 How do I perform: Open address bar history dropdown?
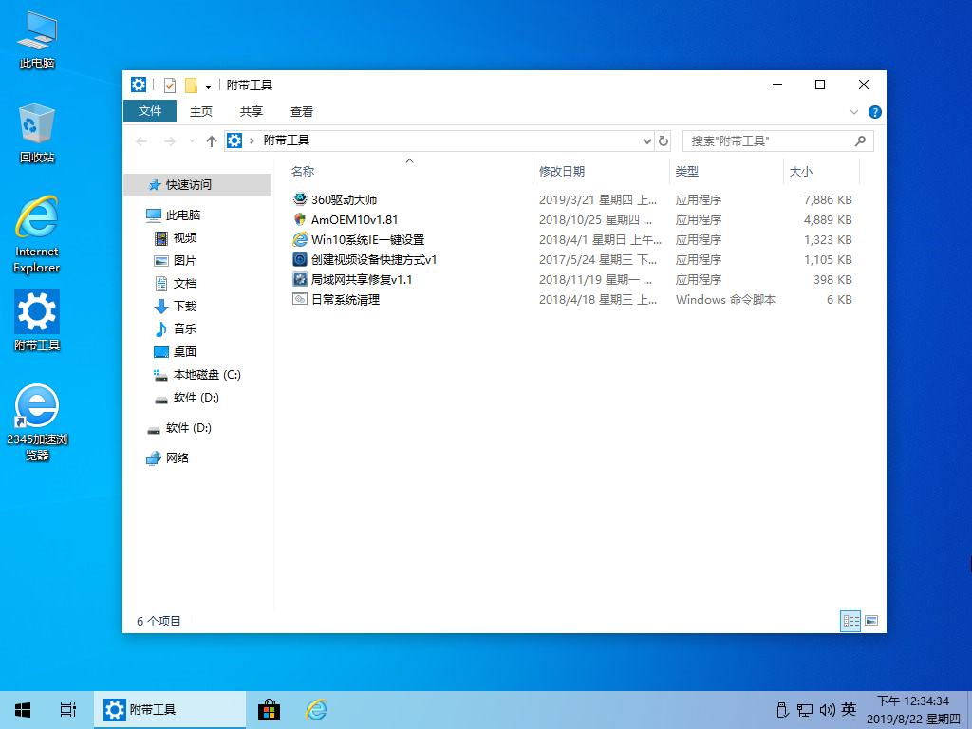647,141
